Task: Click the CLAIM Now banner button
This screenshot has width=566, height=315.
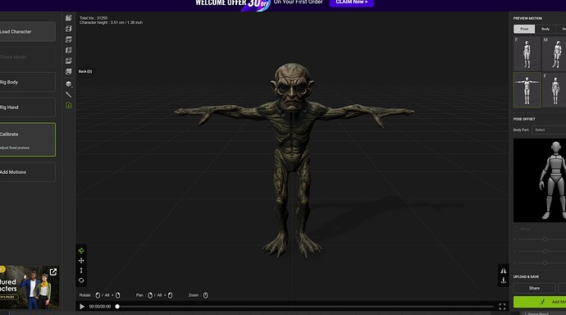Action: [352, 2]
